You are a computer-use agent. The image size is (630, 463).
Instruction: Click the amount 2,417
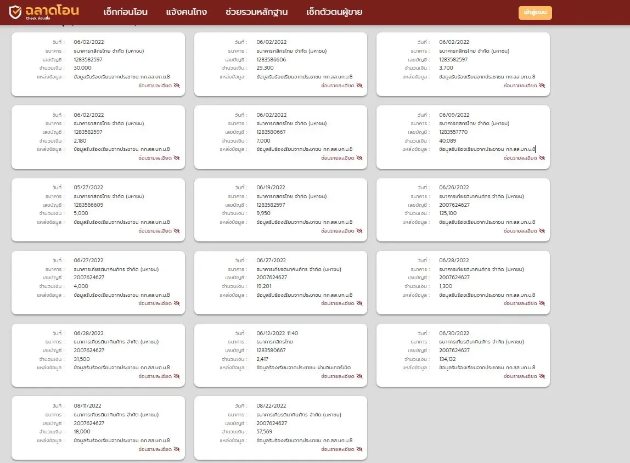click(262, 359)
